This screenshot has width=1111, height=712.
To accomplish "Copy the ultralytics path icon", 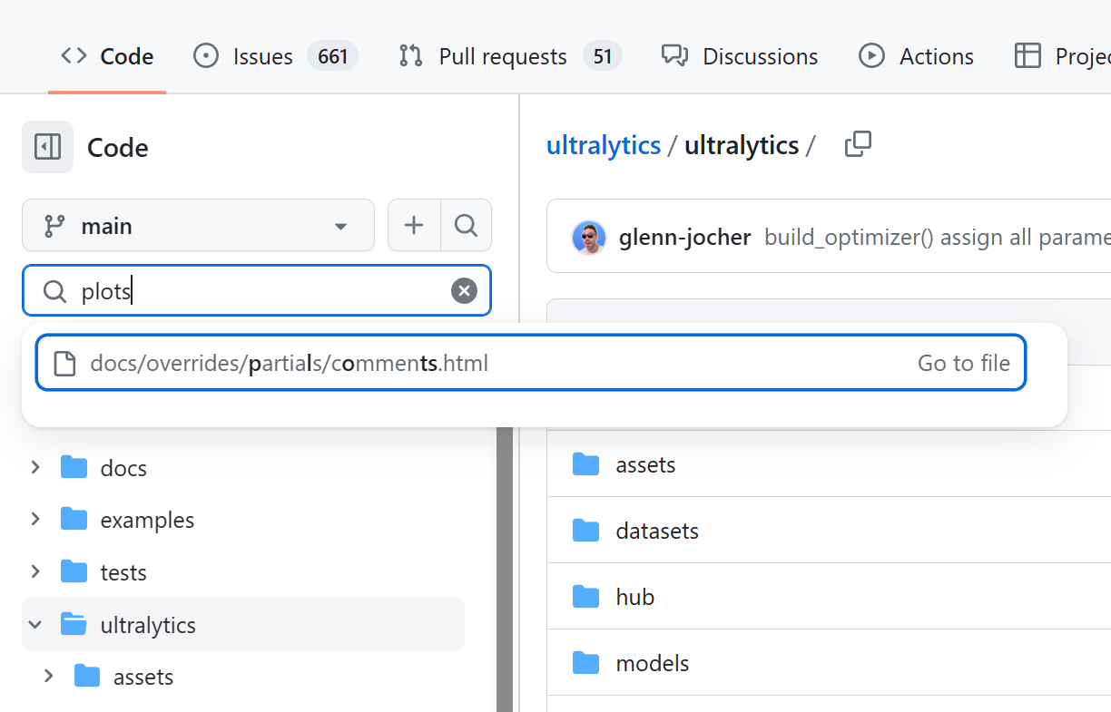I will [858, 145].
